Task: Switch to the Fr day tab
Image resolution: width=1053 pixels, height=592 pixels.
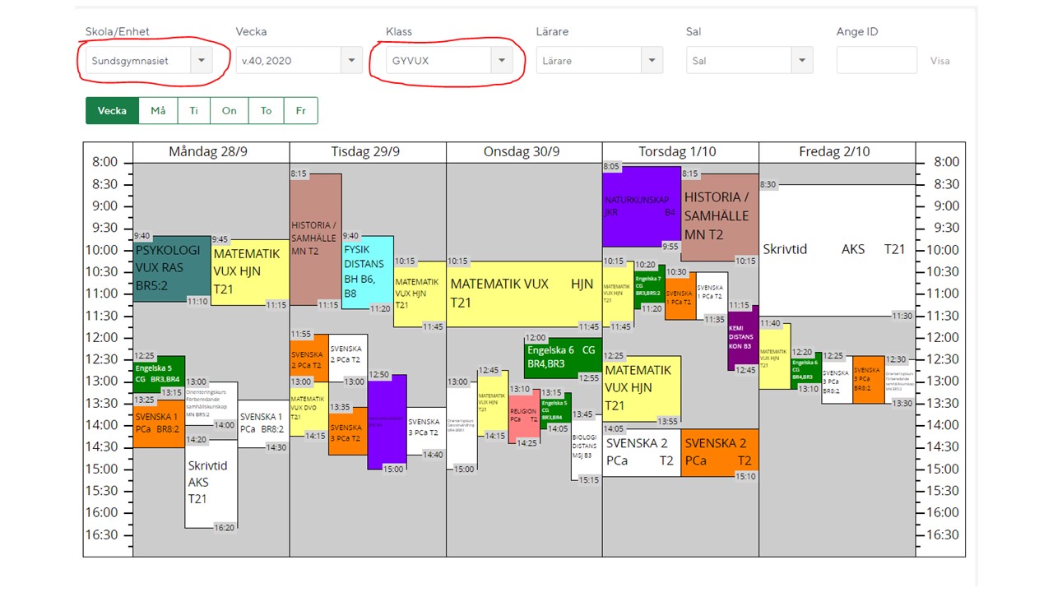Action: [x=301, y=110]
